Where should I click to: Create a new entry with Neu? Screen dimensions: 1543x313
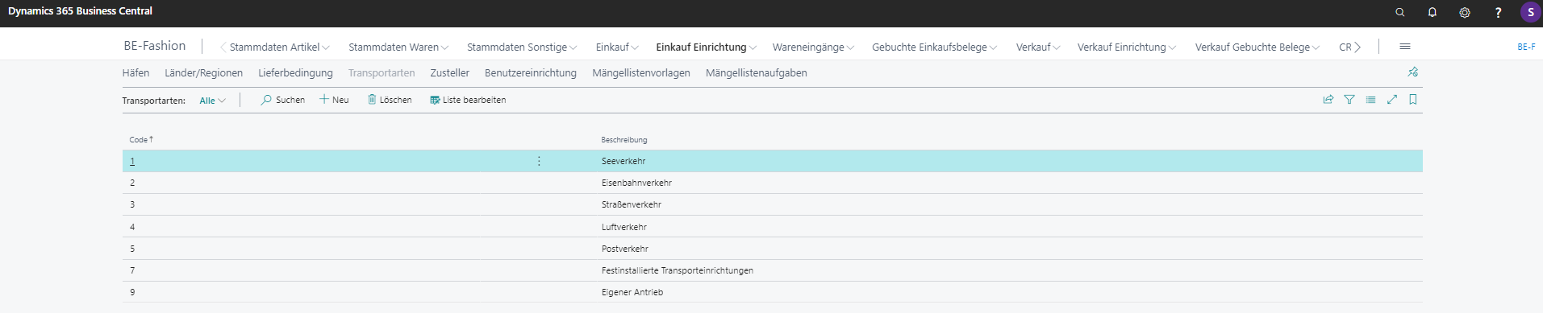coord(334,100)
